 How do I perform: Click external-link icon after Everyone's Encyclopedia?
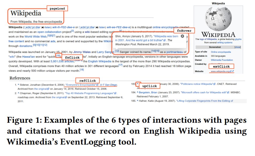[97, 85]
